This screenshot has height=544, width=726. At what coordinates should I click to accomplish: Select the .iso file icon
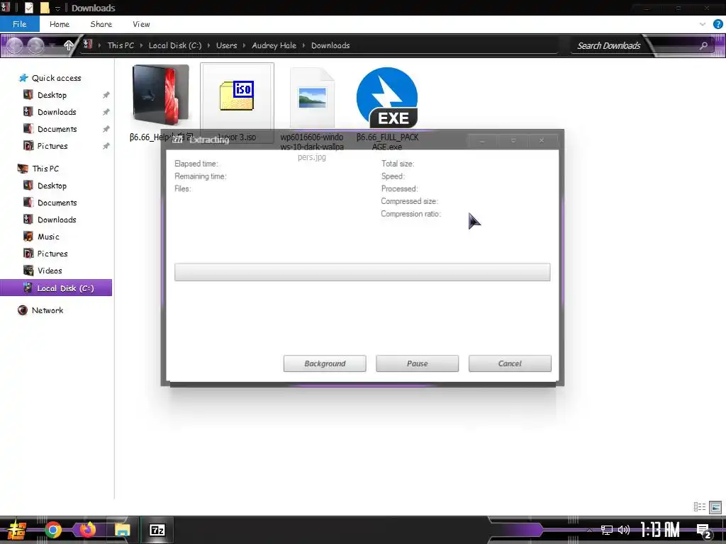click(237, 96)
